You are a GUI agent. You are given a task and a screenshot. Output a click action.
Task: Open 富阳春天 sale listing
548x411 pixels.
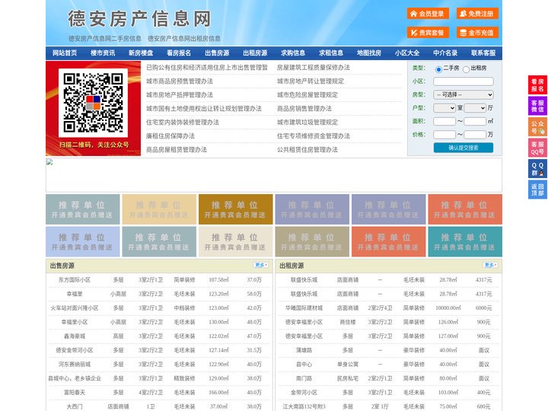coord(75,393)
